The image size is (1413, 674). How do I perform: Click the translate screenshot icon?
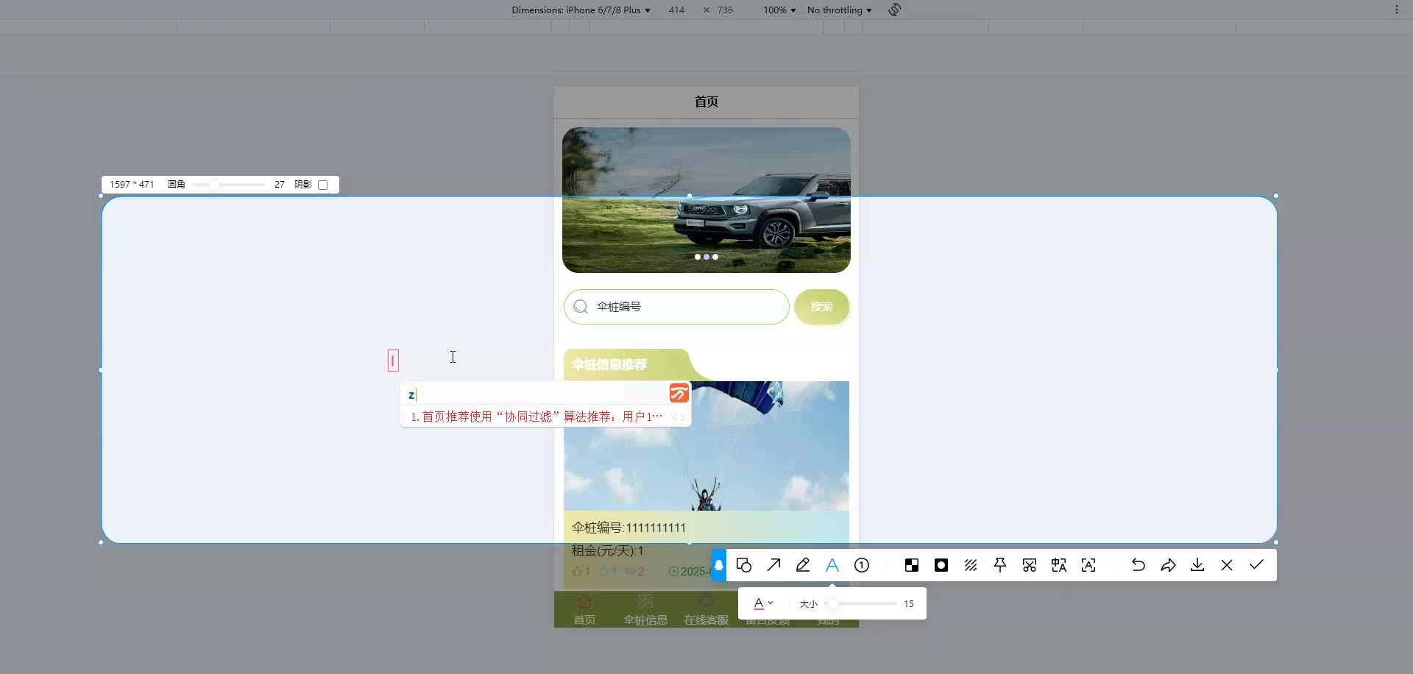point(1059,565)
